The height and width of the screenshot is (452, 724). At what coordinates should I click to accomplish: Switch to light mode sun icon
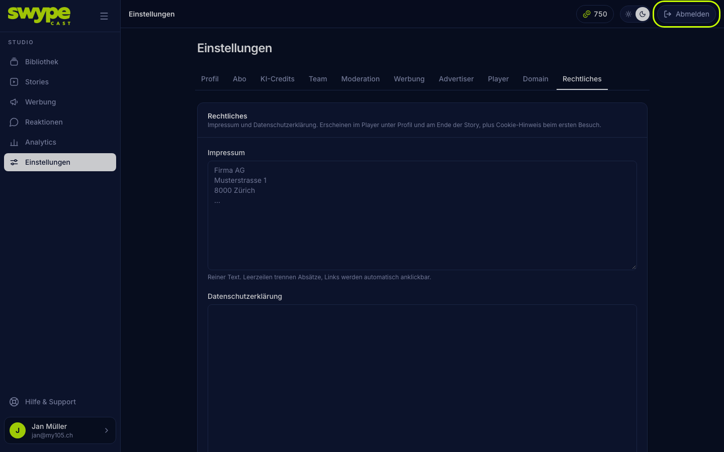(628, 14)
